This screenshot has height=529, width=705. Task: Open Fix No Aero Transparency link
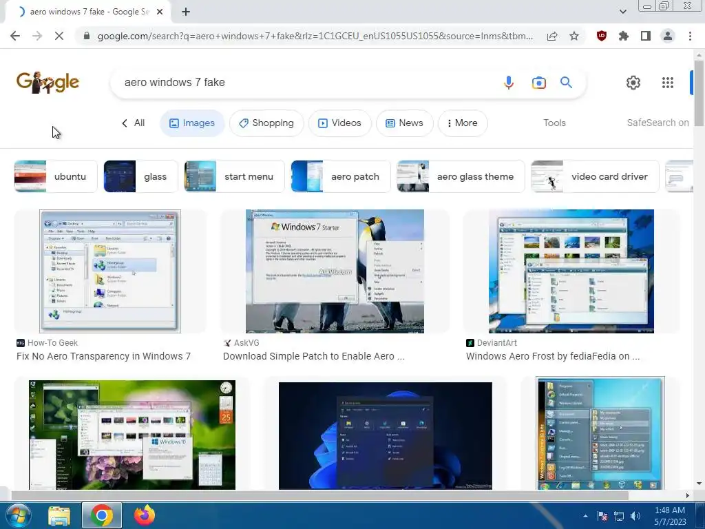[x=104, y=356]
